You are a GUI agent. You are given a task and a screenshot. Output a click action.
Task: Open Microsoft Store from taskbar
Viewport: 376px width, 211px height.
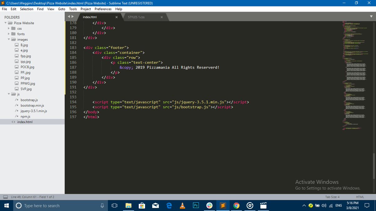pyautogui.click(x=142, y=205)
